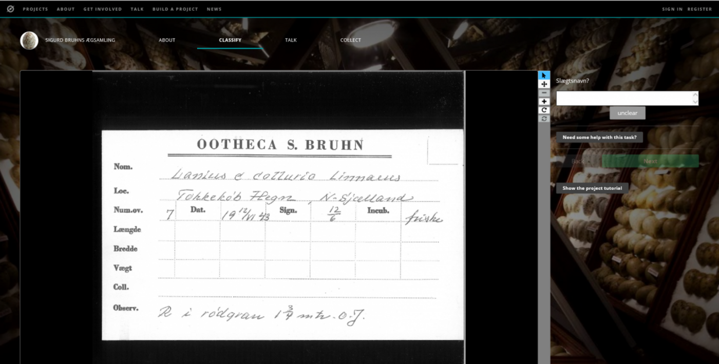Viewport: 719px width, 364px height.
Task: Switch to the Classify tab
Action: 230,40
